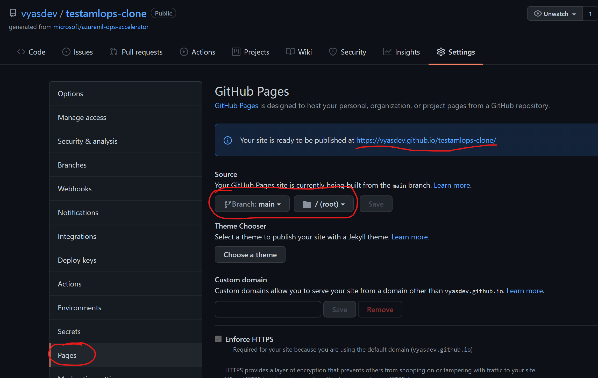Click Learn more under Custom domain
The height and width of the screenshot is (378, 598).
point(525,291)
